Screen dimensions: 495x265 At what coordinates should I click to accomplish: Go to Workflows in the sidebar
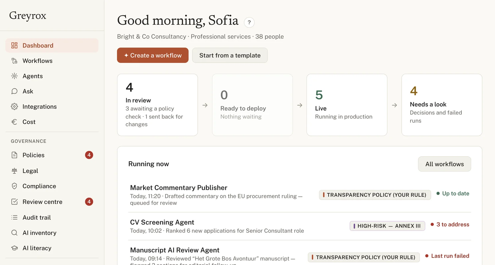point(52,61)
